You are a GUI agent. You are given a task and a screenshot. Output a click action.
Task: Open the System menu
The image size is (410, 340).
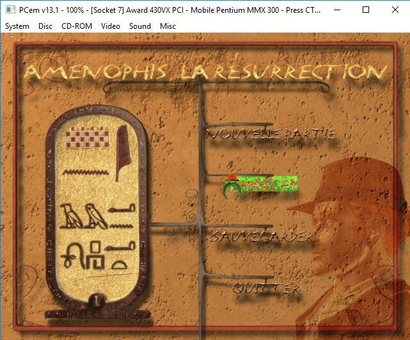click(17, 26)
